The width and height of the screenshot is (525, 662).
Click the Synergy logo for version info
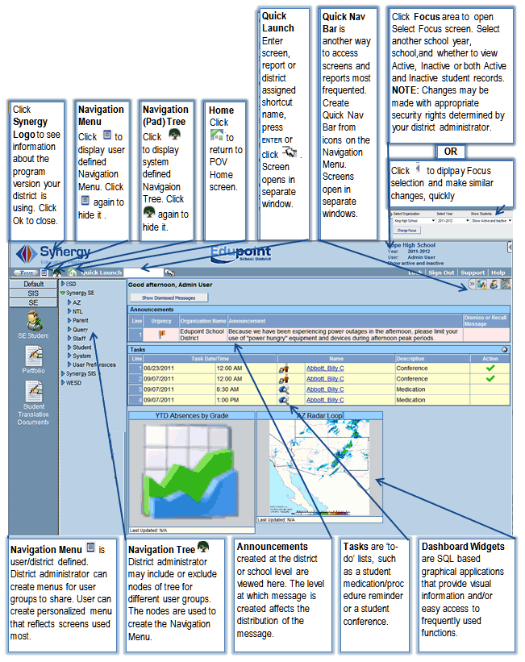pos(52,254)
